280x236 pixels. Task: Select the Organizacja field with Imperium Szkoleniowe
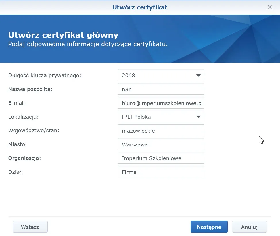tap(161, 158)
